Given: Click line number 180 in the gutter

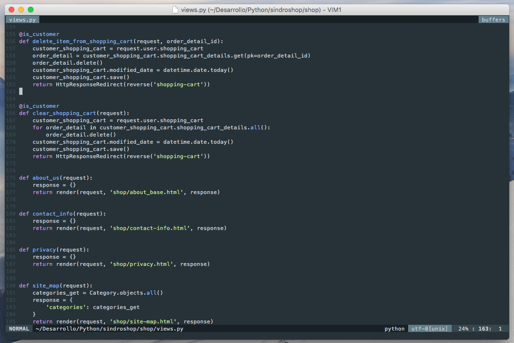Looking at the screenshot, I should tap(11, 214).
